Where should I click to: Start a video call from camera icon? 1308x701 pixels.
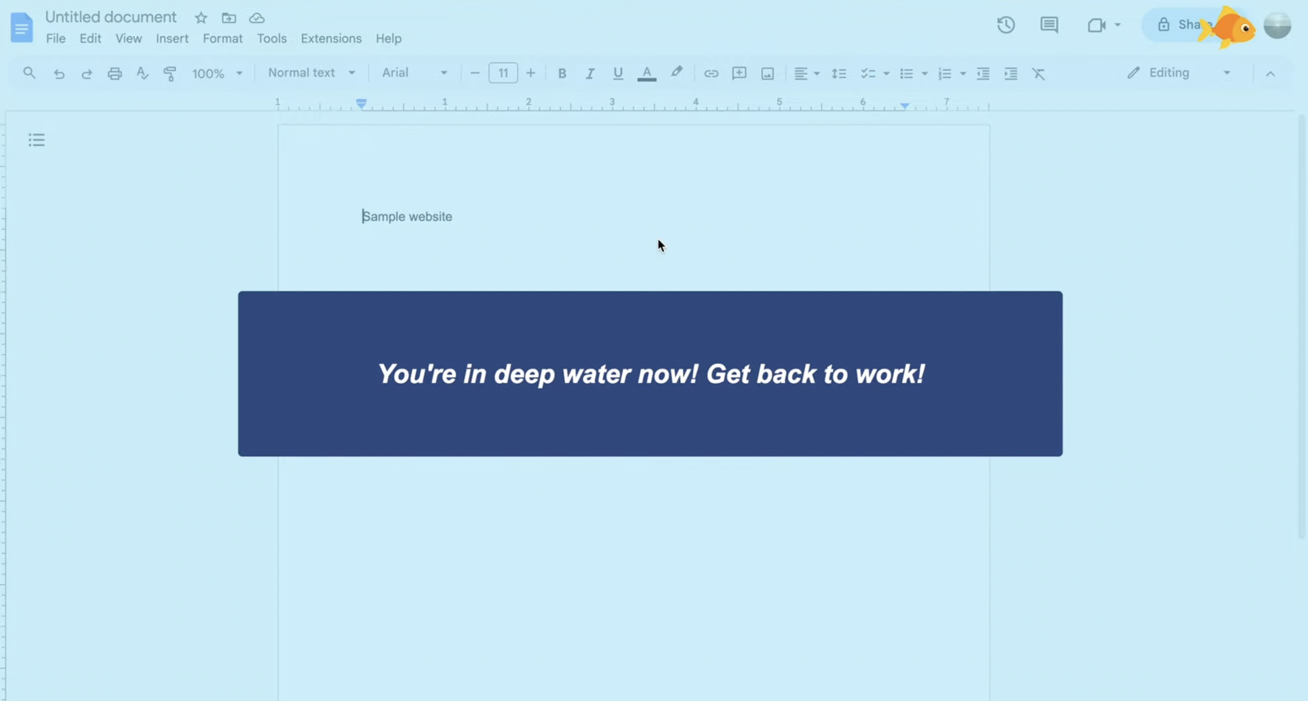(x=1096, y=25)
